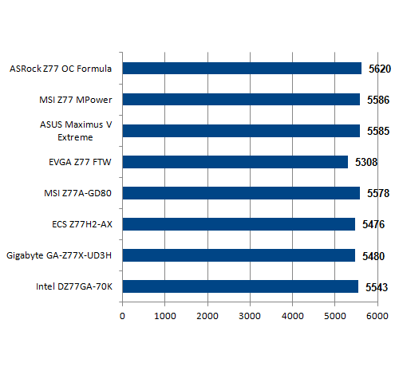Click the ASRock Z77 OC Formula bar
The width and height of the screenshot is (399, 367).
242,69
